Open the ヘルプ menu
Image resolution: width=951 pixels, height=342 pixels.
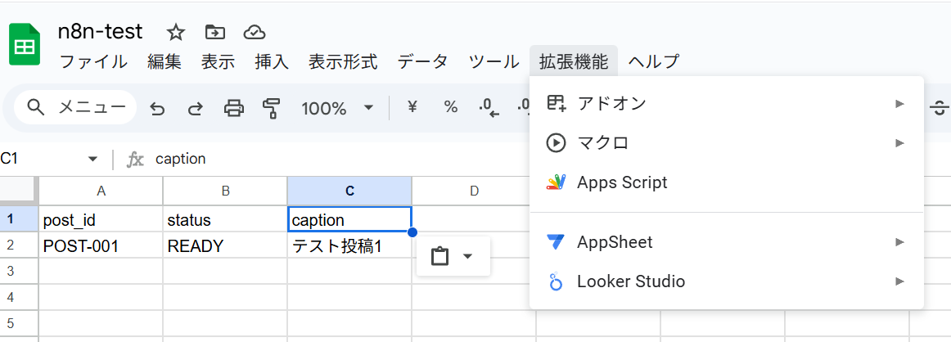[654, 61]
